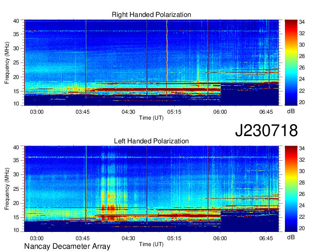Click the 35 MHz tick label on the top plot
This screenshot has height=252, width=310.
click(16, 34)
